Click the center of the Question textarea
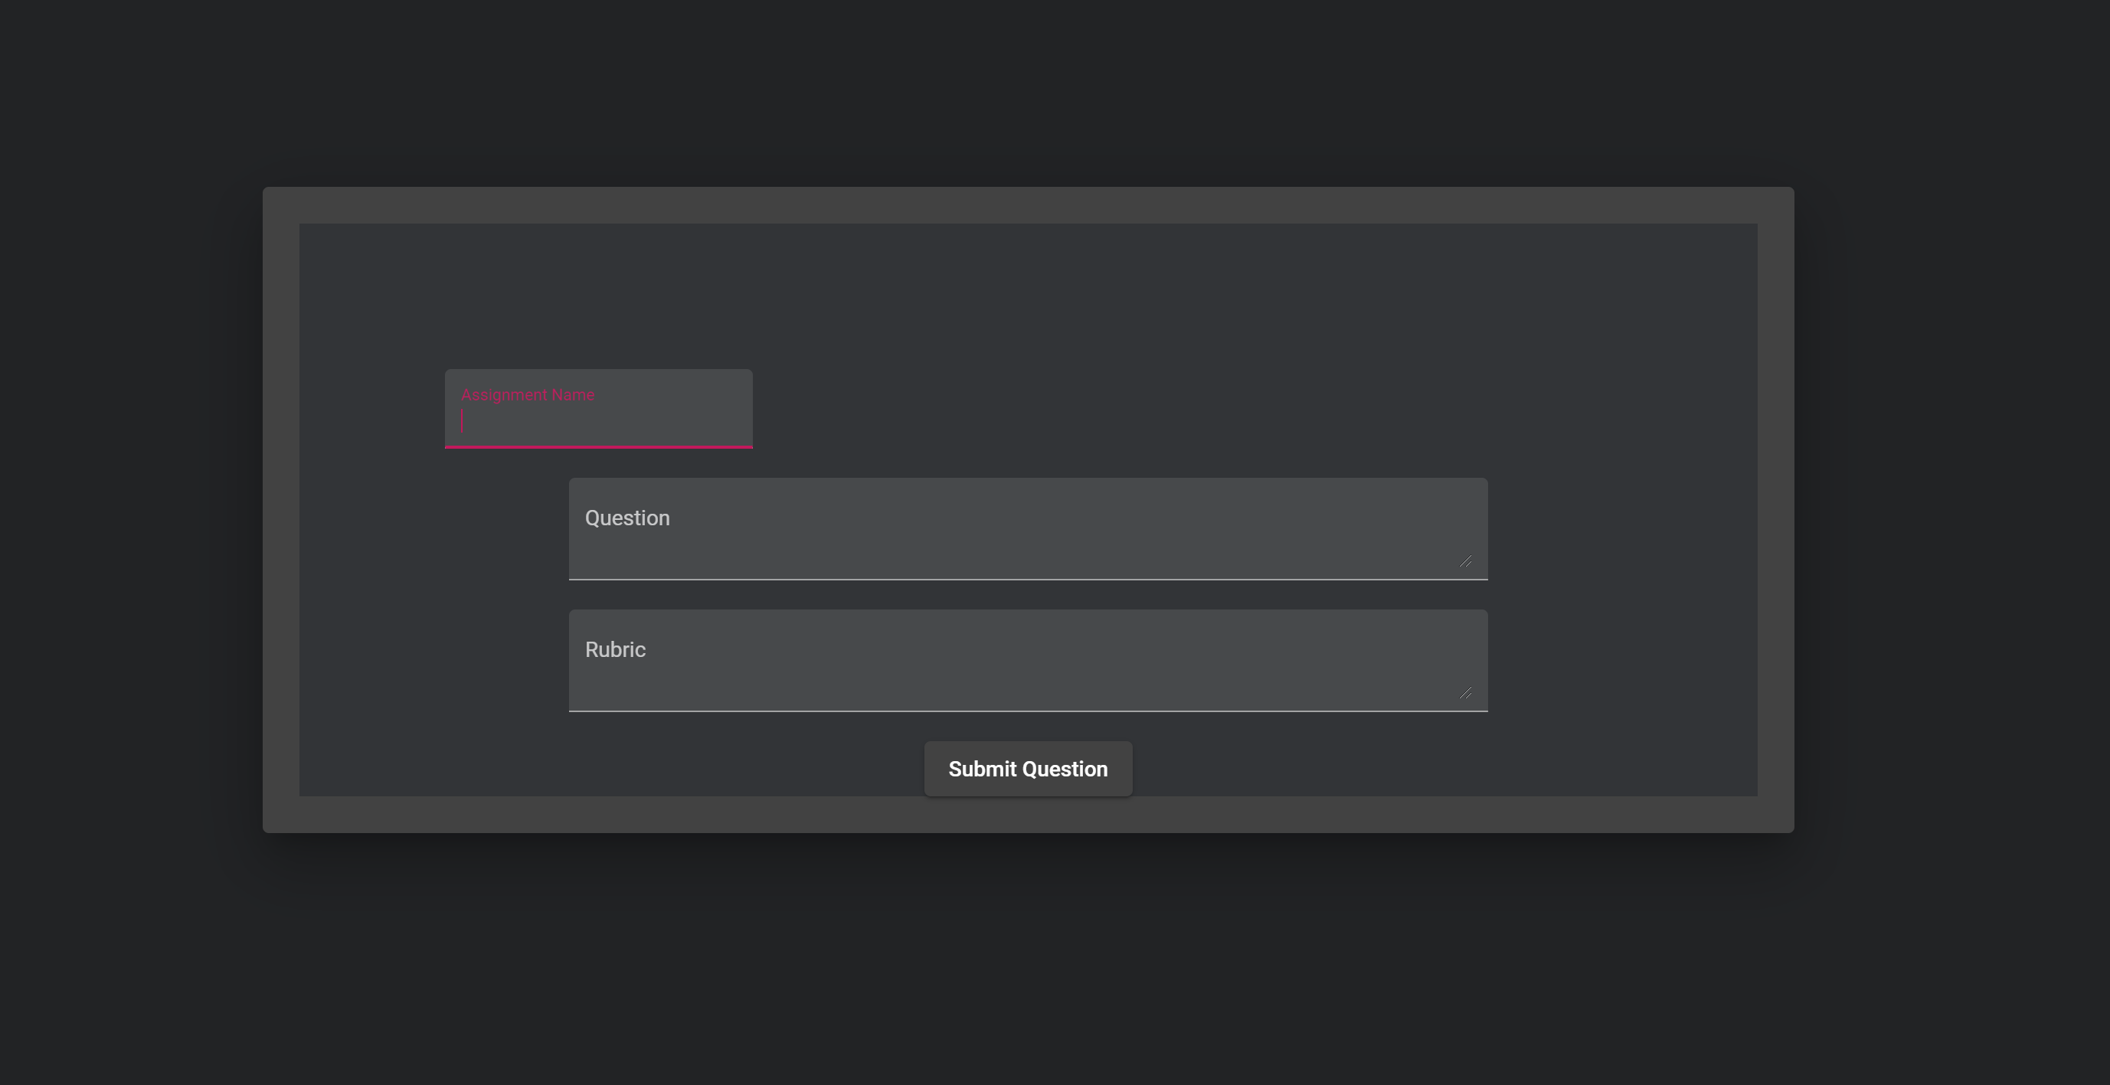This screenshot has height=1085, width=2110. (x=1028, y=529)
